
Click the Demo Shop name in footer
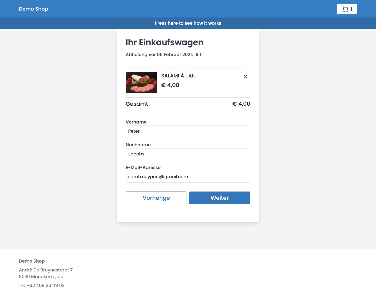[x=32, y=261]
